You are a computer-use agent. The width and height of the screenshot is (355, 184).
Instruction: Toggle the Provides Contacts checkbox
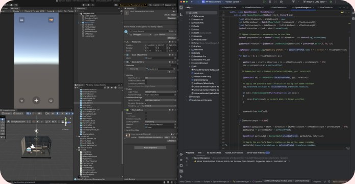coord(146,119)
